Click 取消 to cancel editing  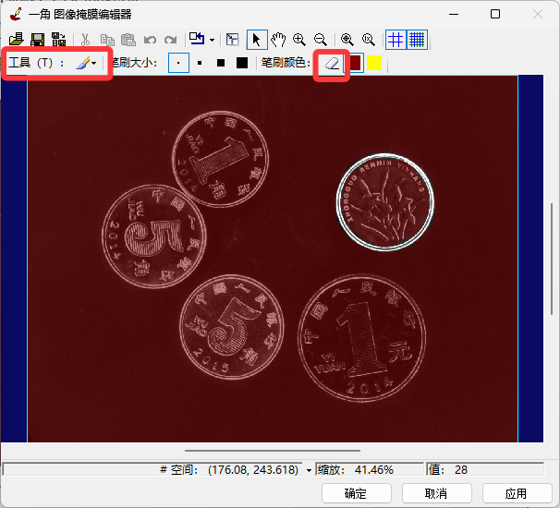point(436,493)
